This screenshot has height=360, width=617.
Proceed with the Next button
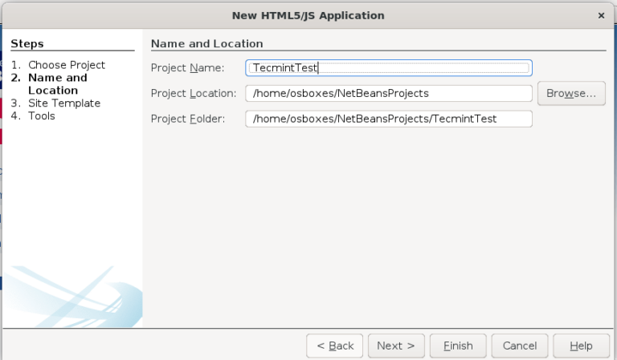point(396,346)
